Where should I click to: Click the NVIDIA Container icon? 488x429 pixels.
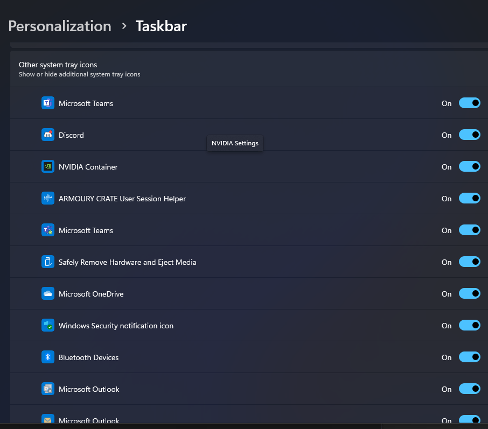47,166
